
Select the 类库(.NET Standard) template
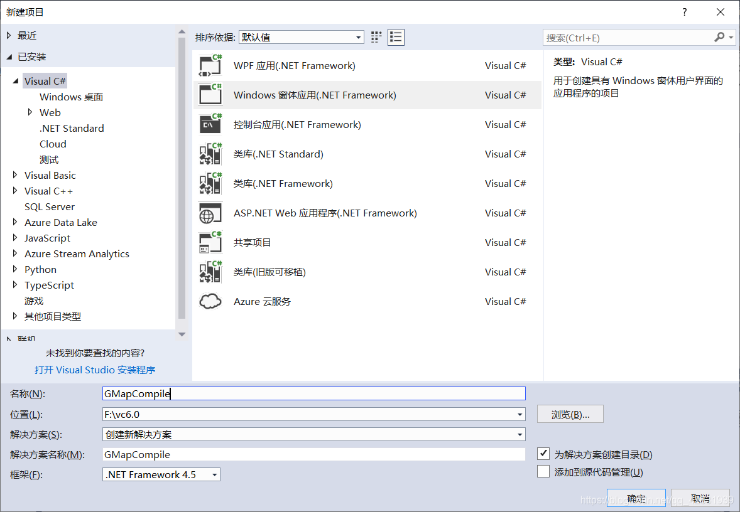pos(277,154)
